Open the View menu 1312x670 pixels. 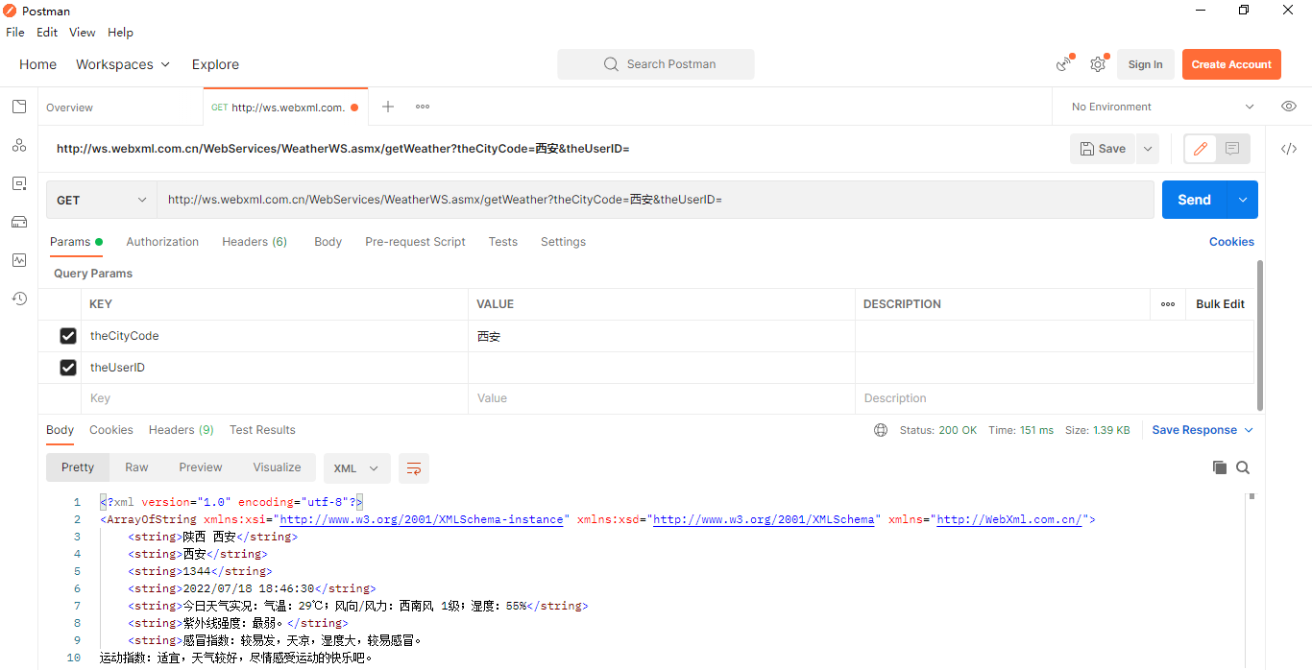(x=83, y=32)
